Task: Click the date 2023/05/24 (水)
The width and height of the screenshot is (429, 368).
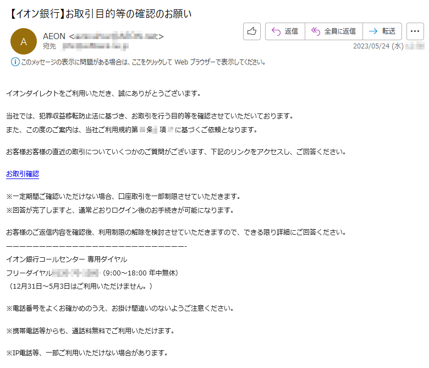Action: tap(378, 46)
